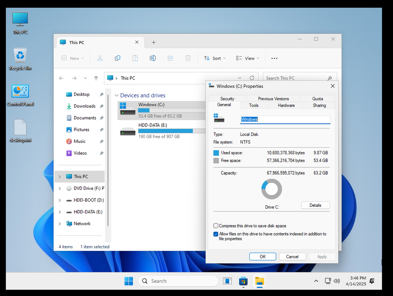Go forward with the right arrow
Image resolution: width=393 pixels, height=296 pixels.
pos(74,78)
